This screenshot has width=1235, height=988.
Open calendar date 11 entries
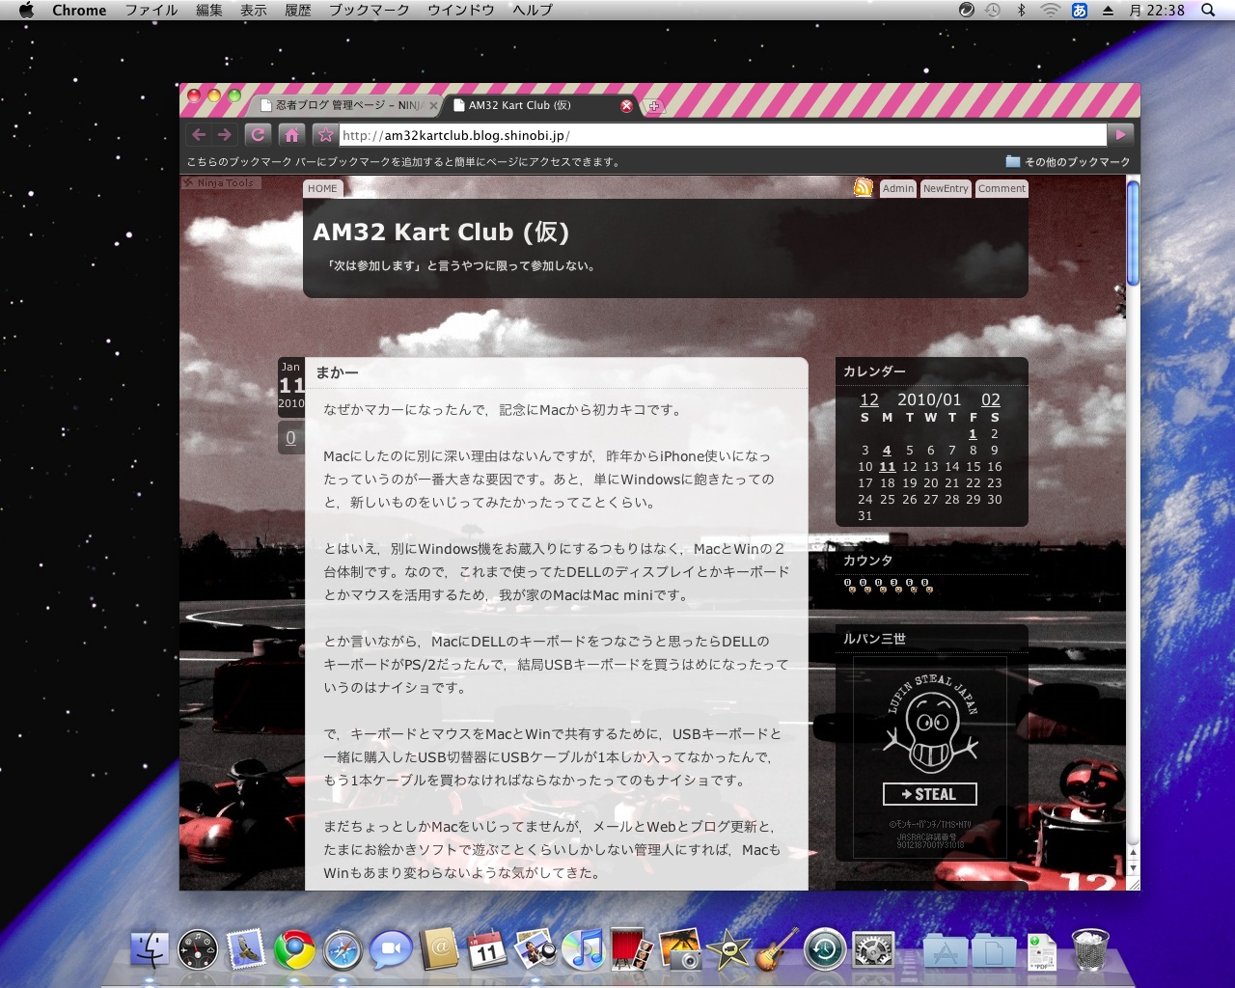pyautogui.click(x=888, y=467)
